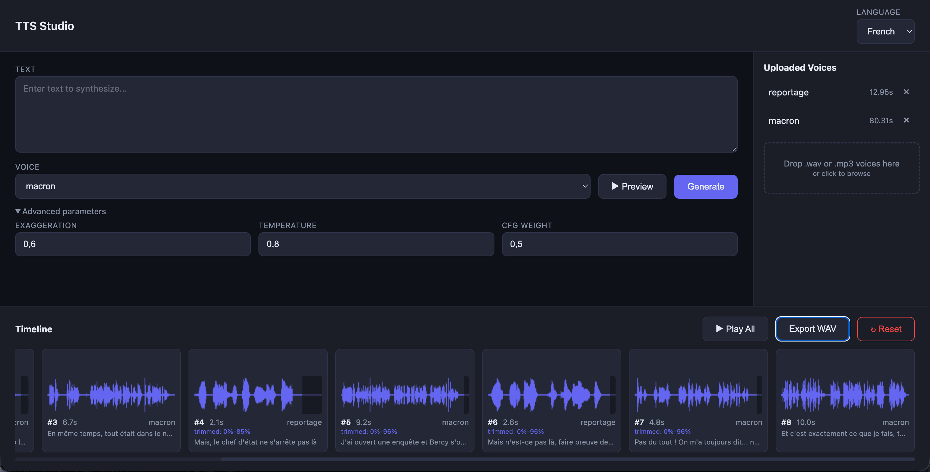
Task: Click the circular reset arrow icon
Action: 873,329
